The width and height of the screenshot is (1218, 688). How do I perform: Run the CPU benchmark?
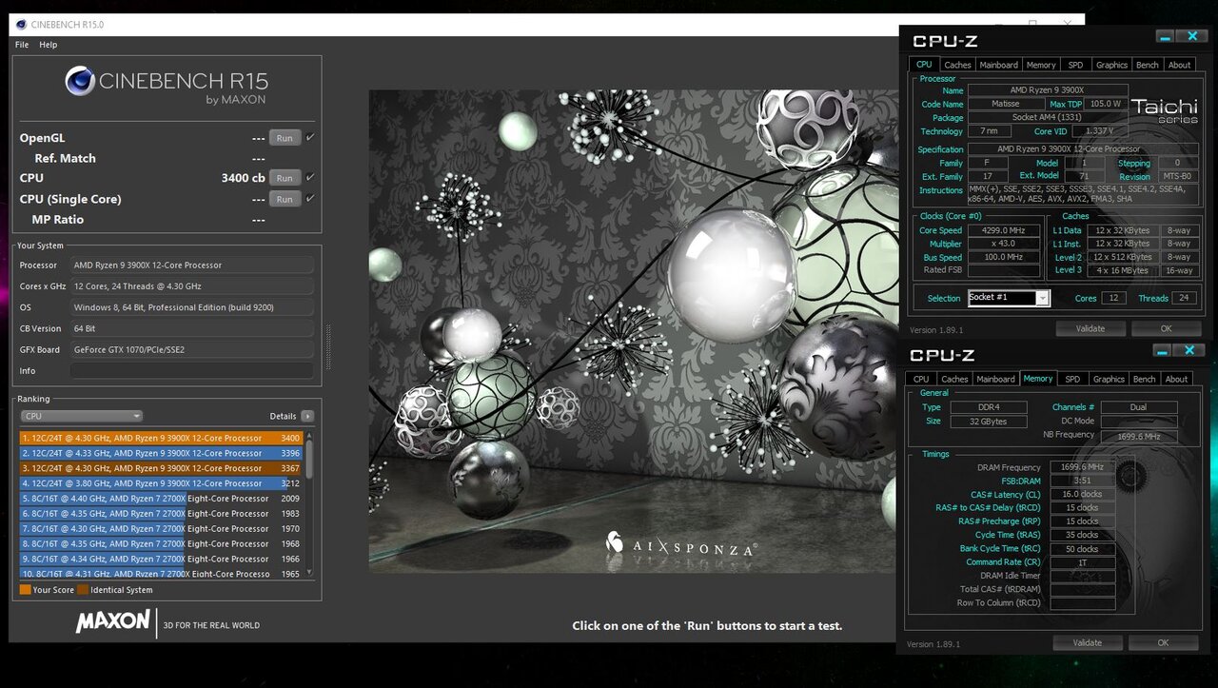(x=285, y=178)
